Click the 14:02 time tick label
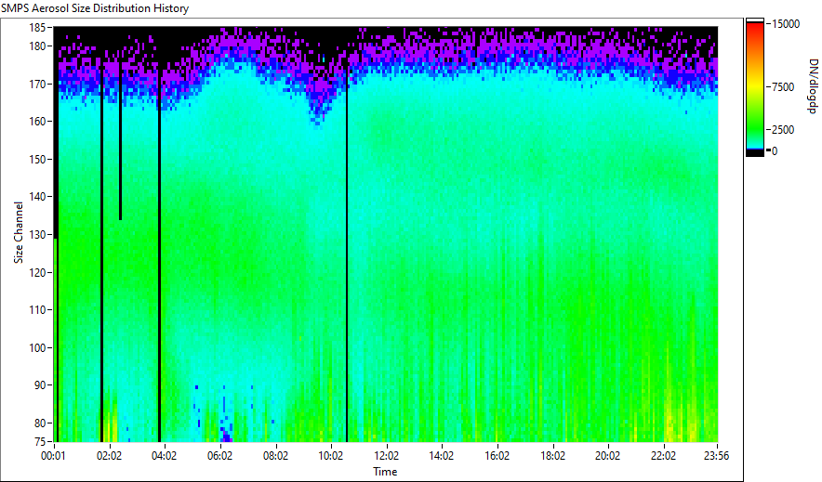The image size is (822, 482). [442, 456]
